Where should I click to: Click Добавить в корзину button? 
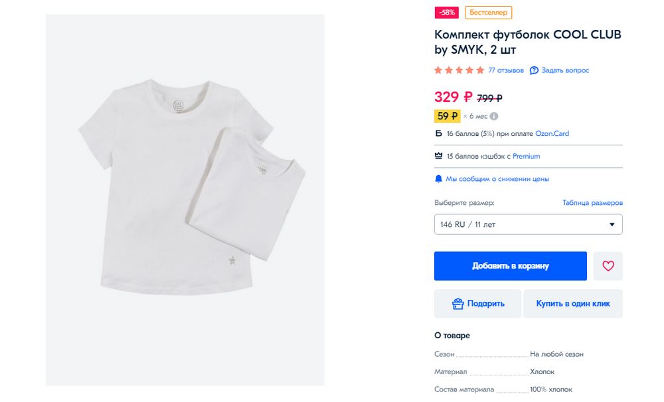click(x=510, y=266)
